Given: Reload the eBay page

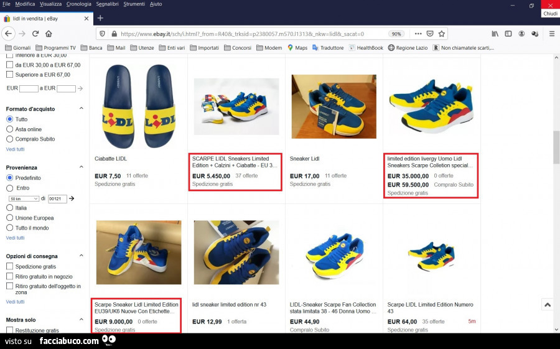Looking at the screenshot, I should (x=35, y=34).
